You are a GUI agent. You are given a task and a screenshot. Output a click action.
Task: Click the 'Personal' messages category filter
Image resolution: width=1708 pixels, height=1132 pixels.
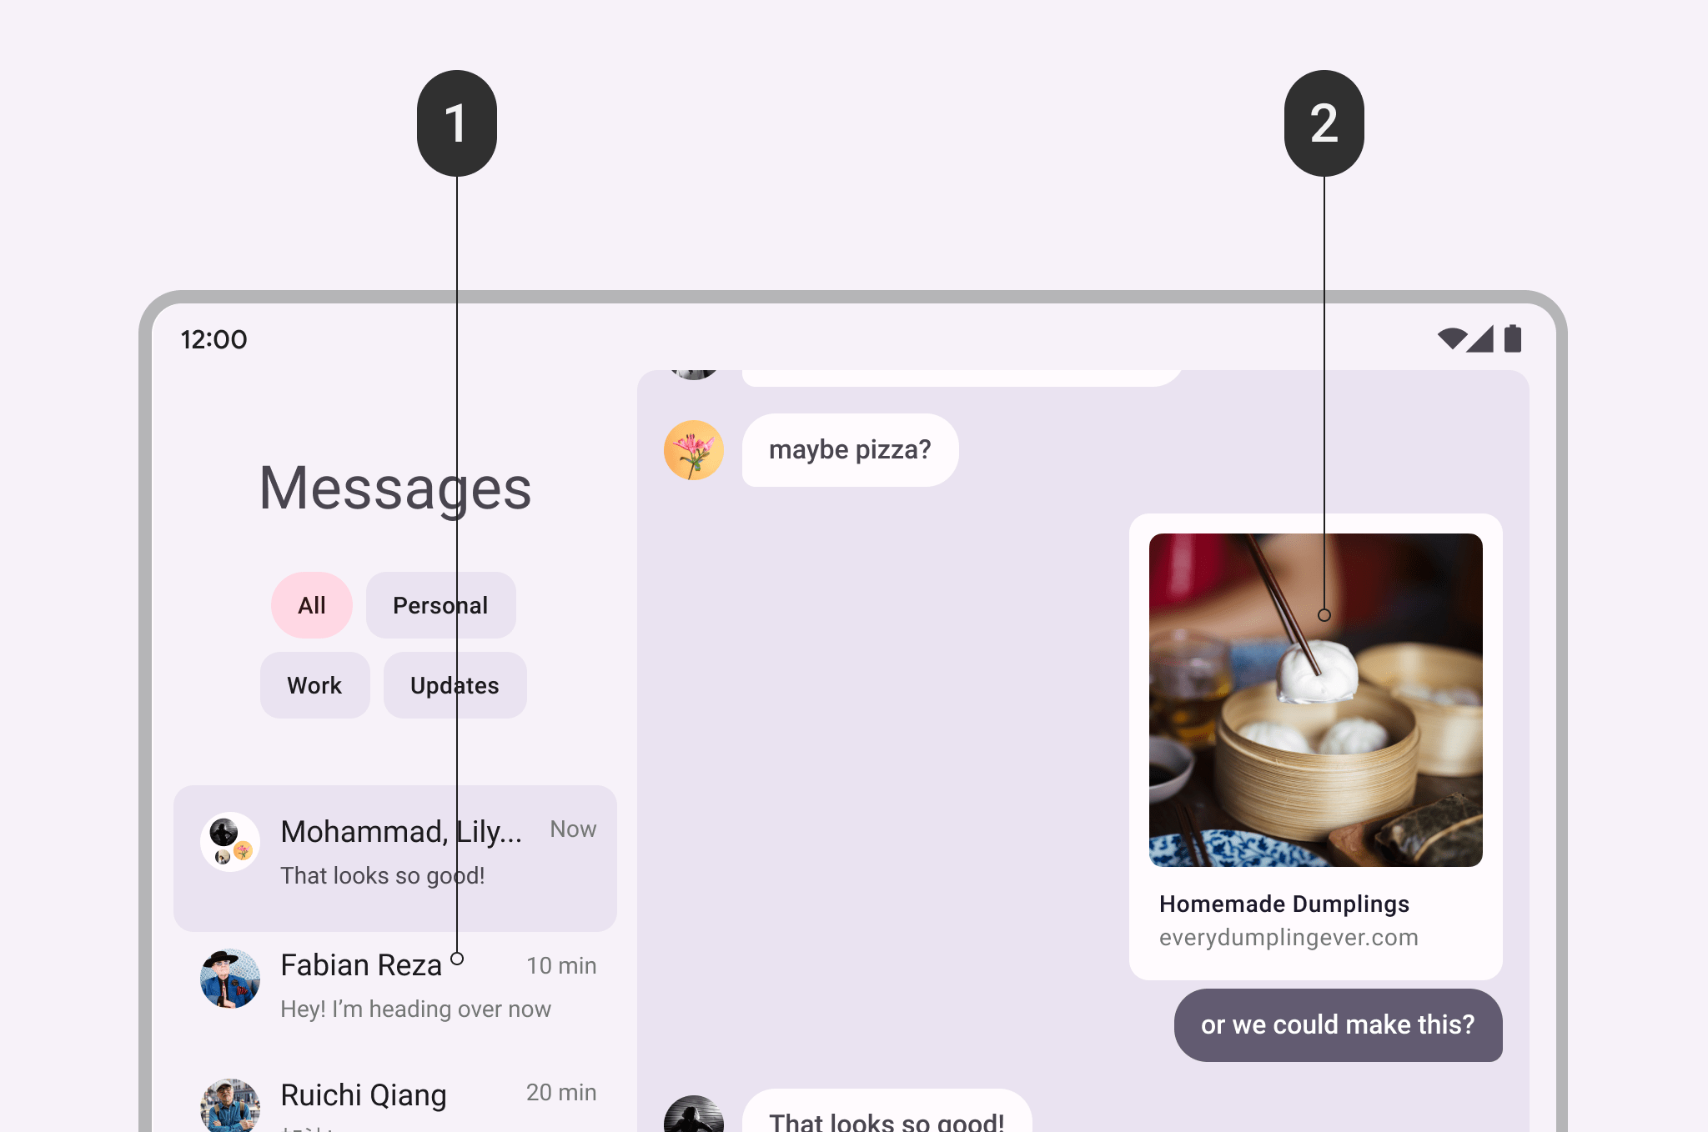tap(439, 604)
